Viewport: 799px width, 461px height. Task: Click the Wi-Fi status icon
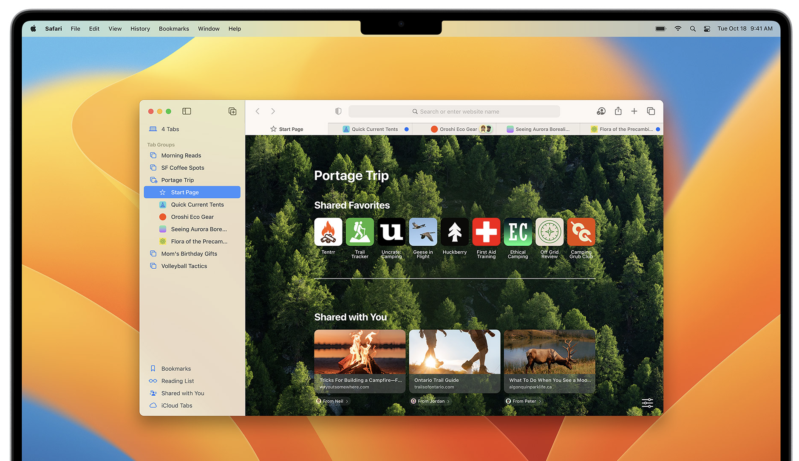click(678, 29)
